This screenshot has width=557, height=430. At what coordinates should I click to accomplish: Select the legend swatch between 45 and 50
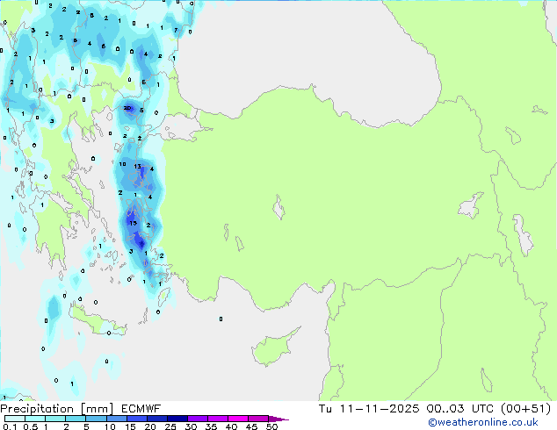tap(258, 419)
